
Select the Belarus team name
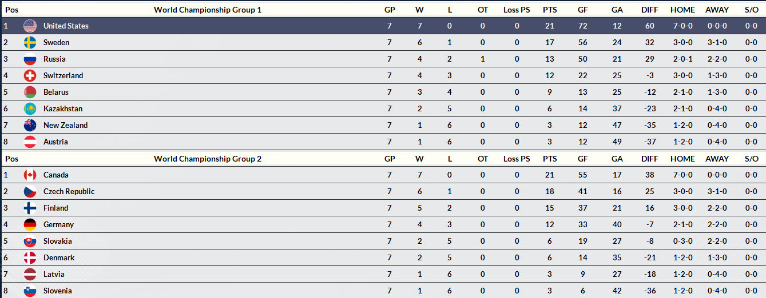55,92
